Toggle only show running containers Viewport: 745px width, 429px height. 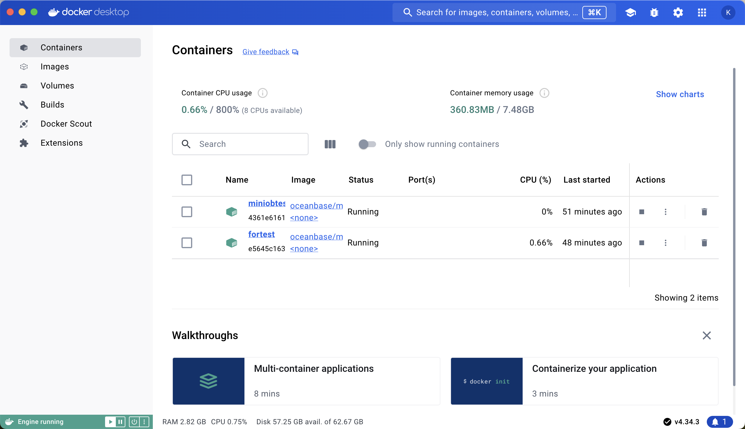pyautogui.click(x=367, y=144)
